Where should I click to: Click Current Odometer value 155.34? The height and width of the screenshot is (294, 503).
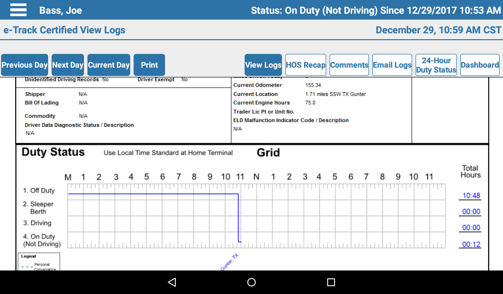313,85
